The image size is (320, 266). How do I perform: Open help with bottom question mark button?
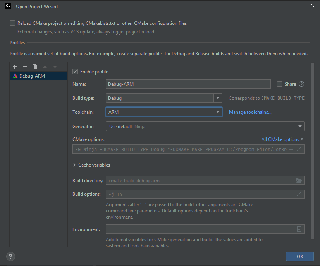pyautogui.click(x=10, y=256)
